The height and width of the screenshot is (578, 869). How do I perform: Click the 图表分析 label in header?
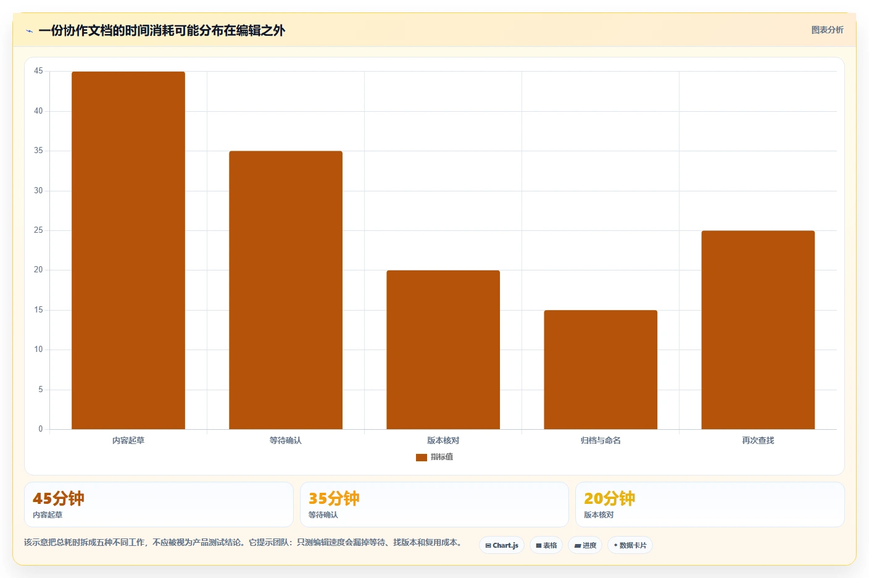pos(827,30)
